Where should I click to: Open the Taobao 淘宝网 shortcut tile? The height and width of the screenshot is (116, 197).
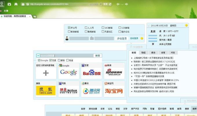(114, 89)
